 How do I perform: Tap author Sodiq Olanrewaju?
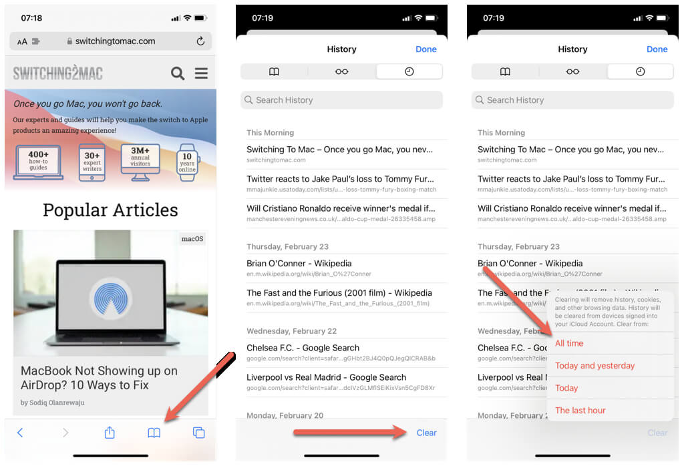[x=57, y=403]
